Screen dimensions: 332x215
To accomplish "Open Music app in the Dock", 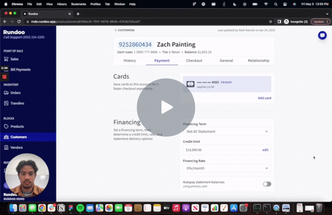I will coord(176,208).
